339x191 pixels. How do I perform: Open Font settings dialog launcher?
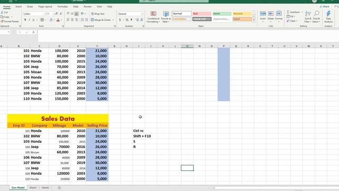[63, 26]
